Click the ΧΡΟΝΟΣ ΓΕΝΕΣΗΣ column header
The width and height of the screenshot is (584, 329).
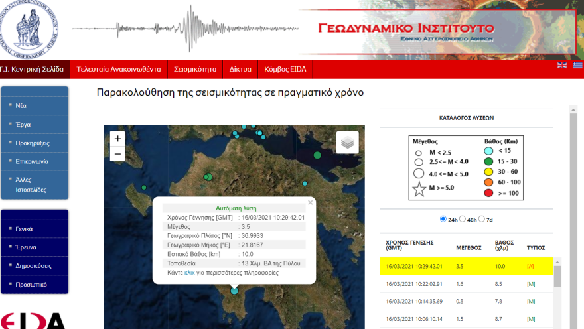click(x=409, y=245)
